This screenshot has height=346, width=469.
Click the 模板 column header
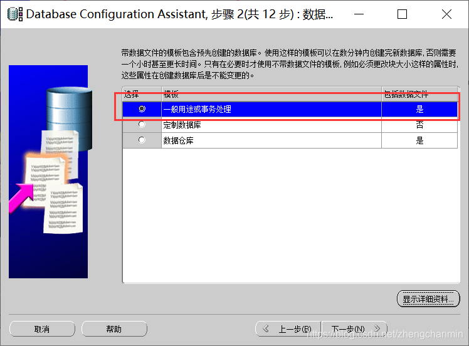click(271, 94)
